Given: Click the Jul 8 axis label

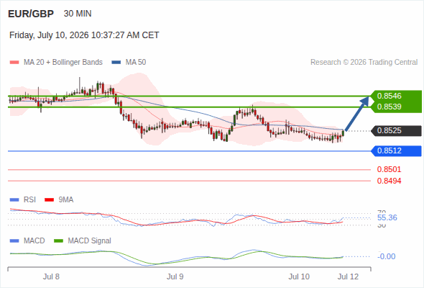Looking at the screenshot, I should [51, 277].
